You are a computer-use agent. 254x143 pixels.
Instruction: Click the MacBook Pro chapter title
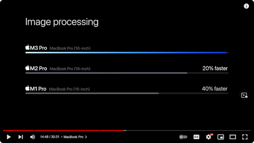point(73,137)
